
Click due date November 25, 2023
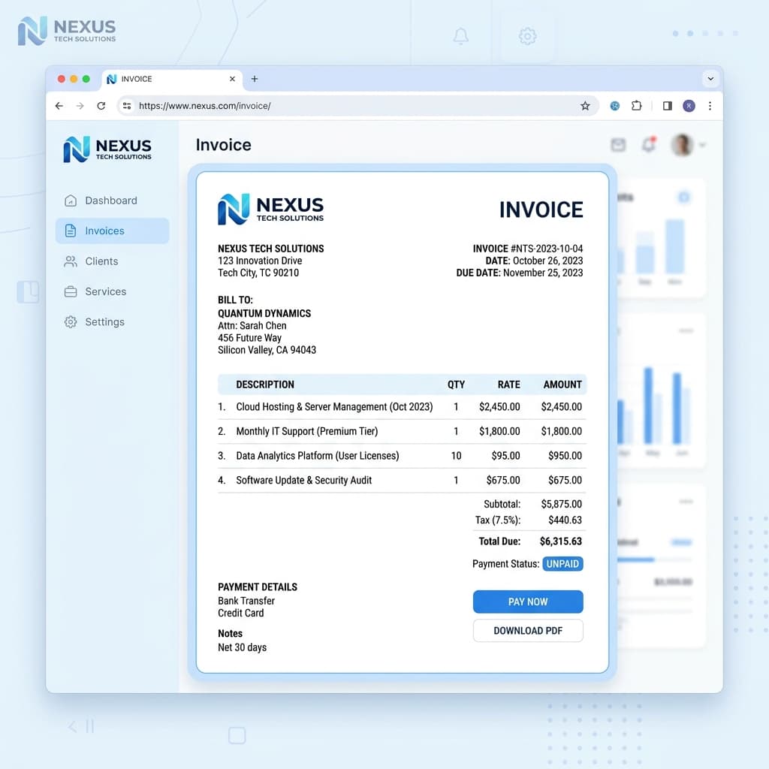click(x=543, y=273)
